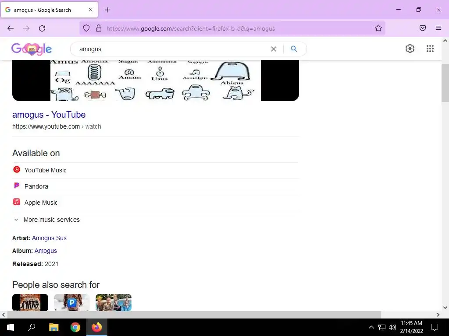This screenshot has width=449, height=336.
Task: Bookmark this page with the star
Action: coord(378,28)
